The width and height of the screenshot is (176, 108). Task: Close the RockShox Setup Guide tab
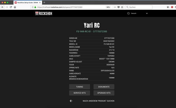40,2
